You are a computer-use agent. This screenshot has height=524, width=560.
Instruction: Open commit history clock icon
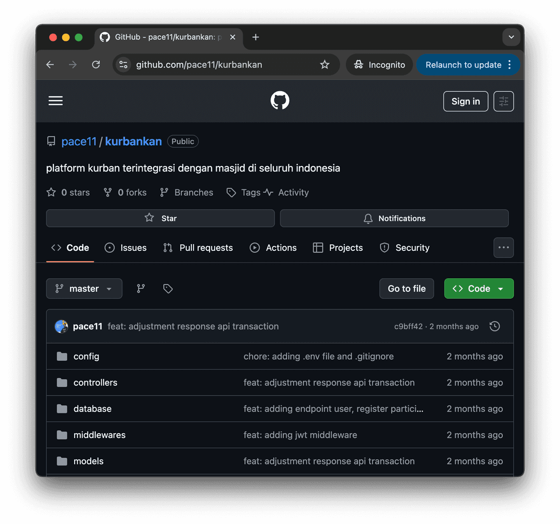pyautogui.click(x=495, y=327)
